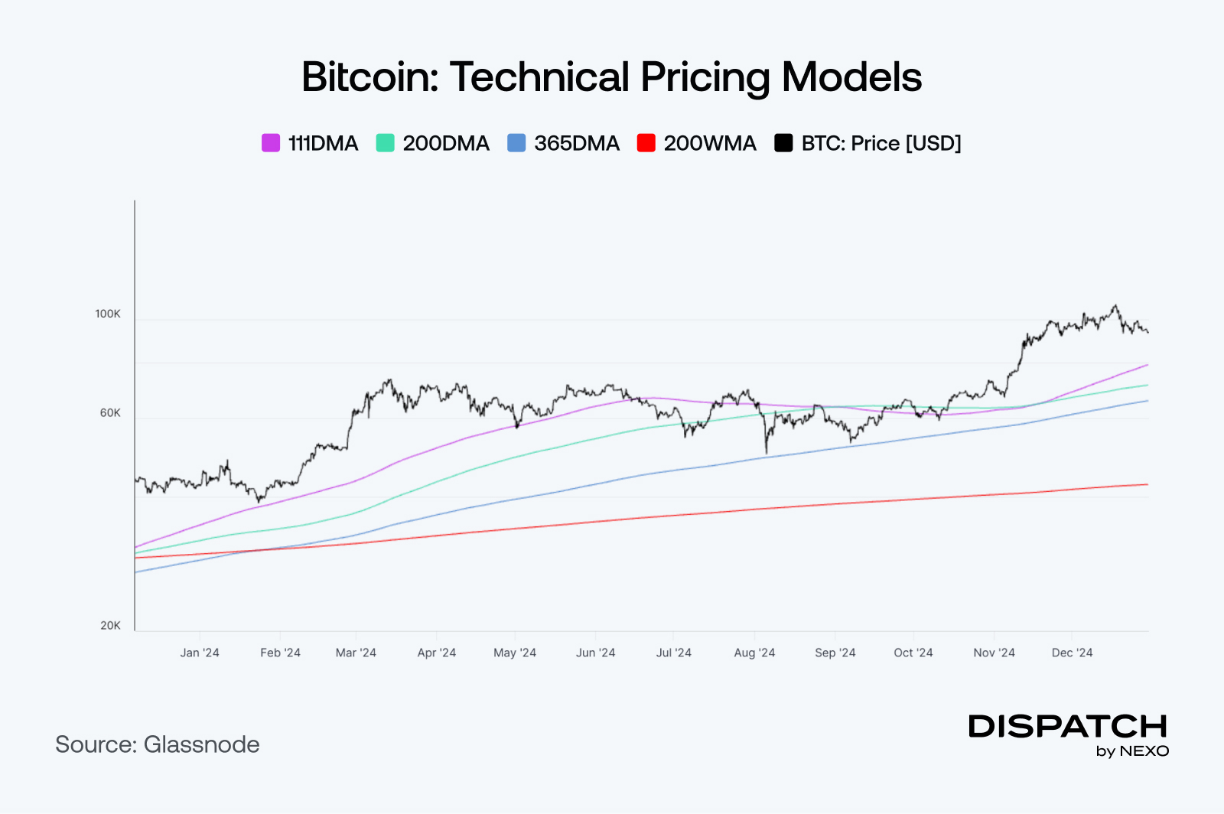
Task: Click the 'by NEXO' text
Action: click(x=1132, y=751)
